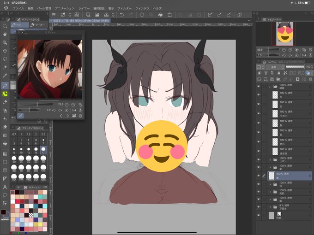This screenshot has height=235, width=314.
Task: Open the hamburger menu in command bar
Action: click(x=54, y=15)
